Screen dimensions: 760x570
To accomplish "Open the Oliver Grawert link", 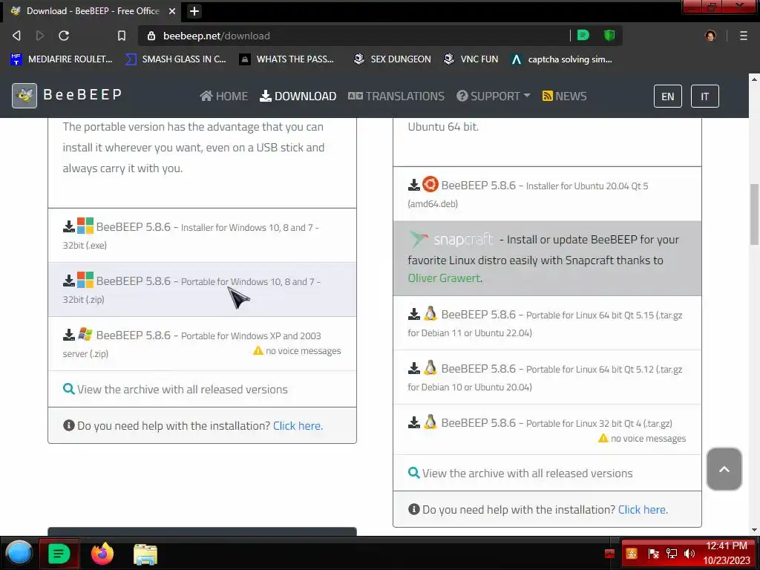I will pyautogui.click(x=445, y=278).
